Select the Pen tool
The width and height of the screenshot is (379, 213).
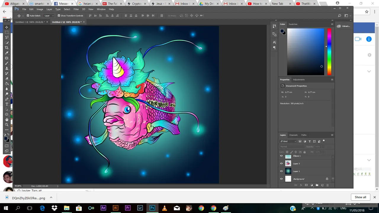7,99
